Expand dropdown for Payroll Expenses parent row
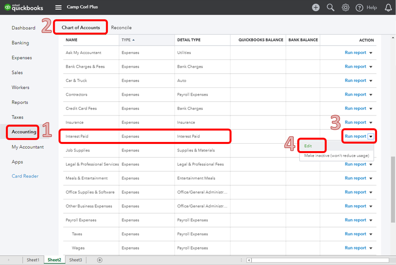The height and width of the screenshot is (265, 396). (371, 220)
